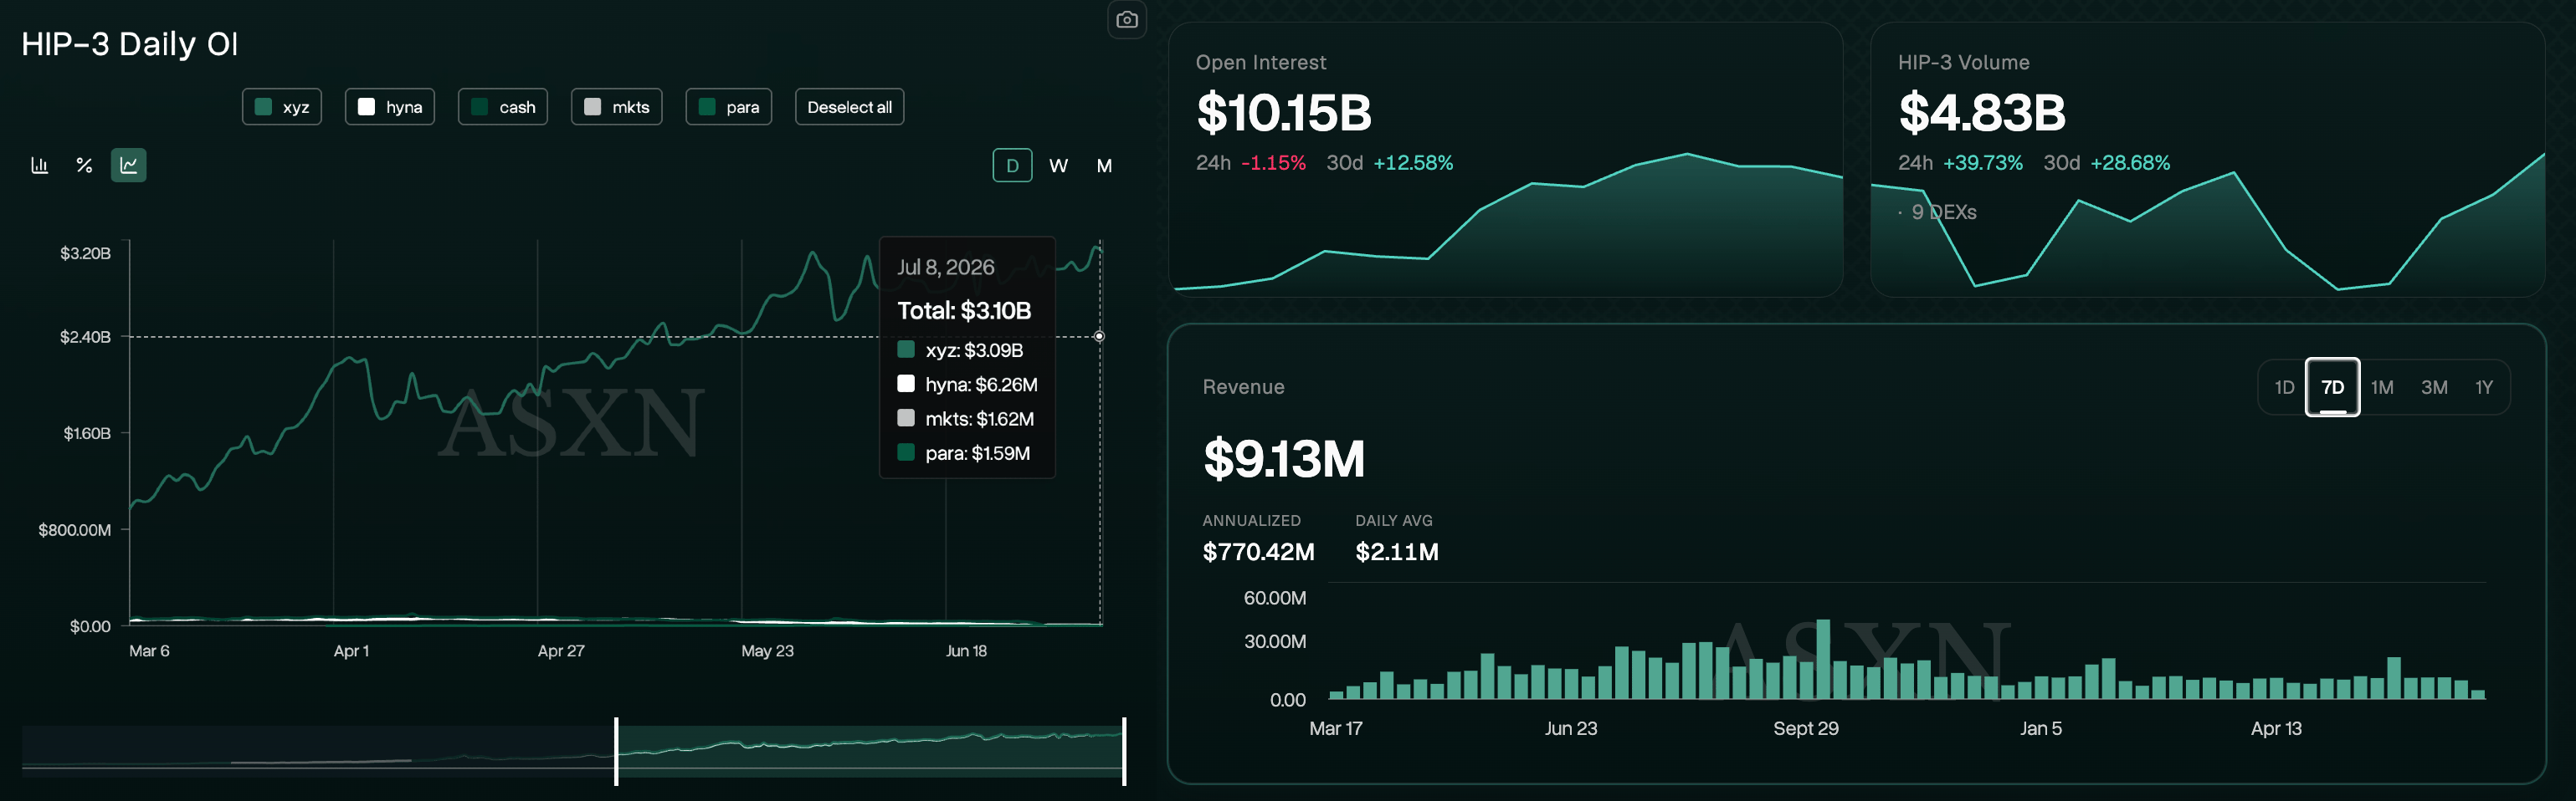Click the crosshair data point marker

(x=1099, y=337)
